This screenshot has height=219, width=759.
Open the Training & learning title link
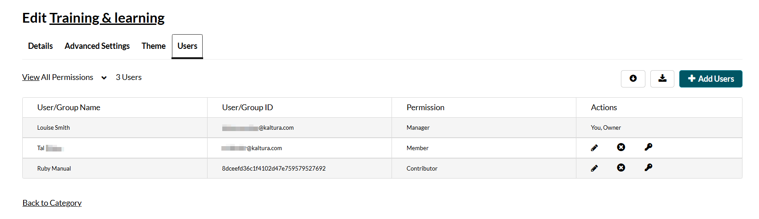(107, 18)
